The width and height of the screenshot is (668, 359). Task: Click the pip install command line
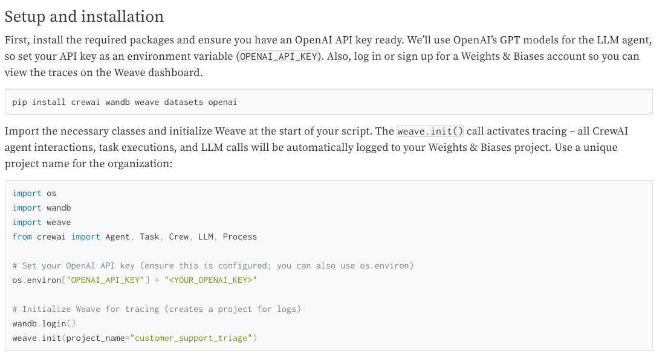(x=124, y=102)
